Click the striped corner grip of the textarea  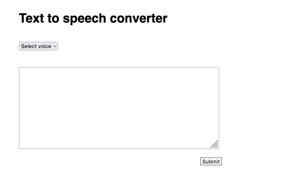pyautogui.click(x=215, y=144)
